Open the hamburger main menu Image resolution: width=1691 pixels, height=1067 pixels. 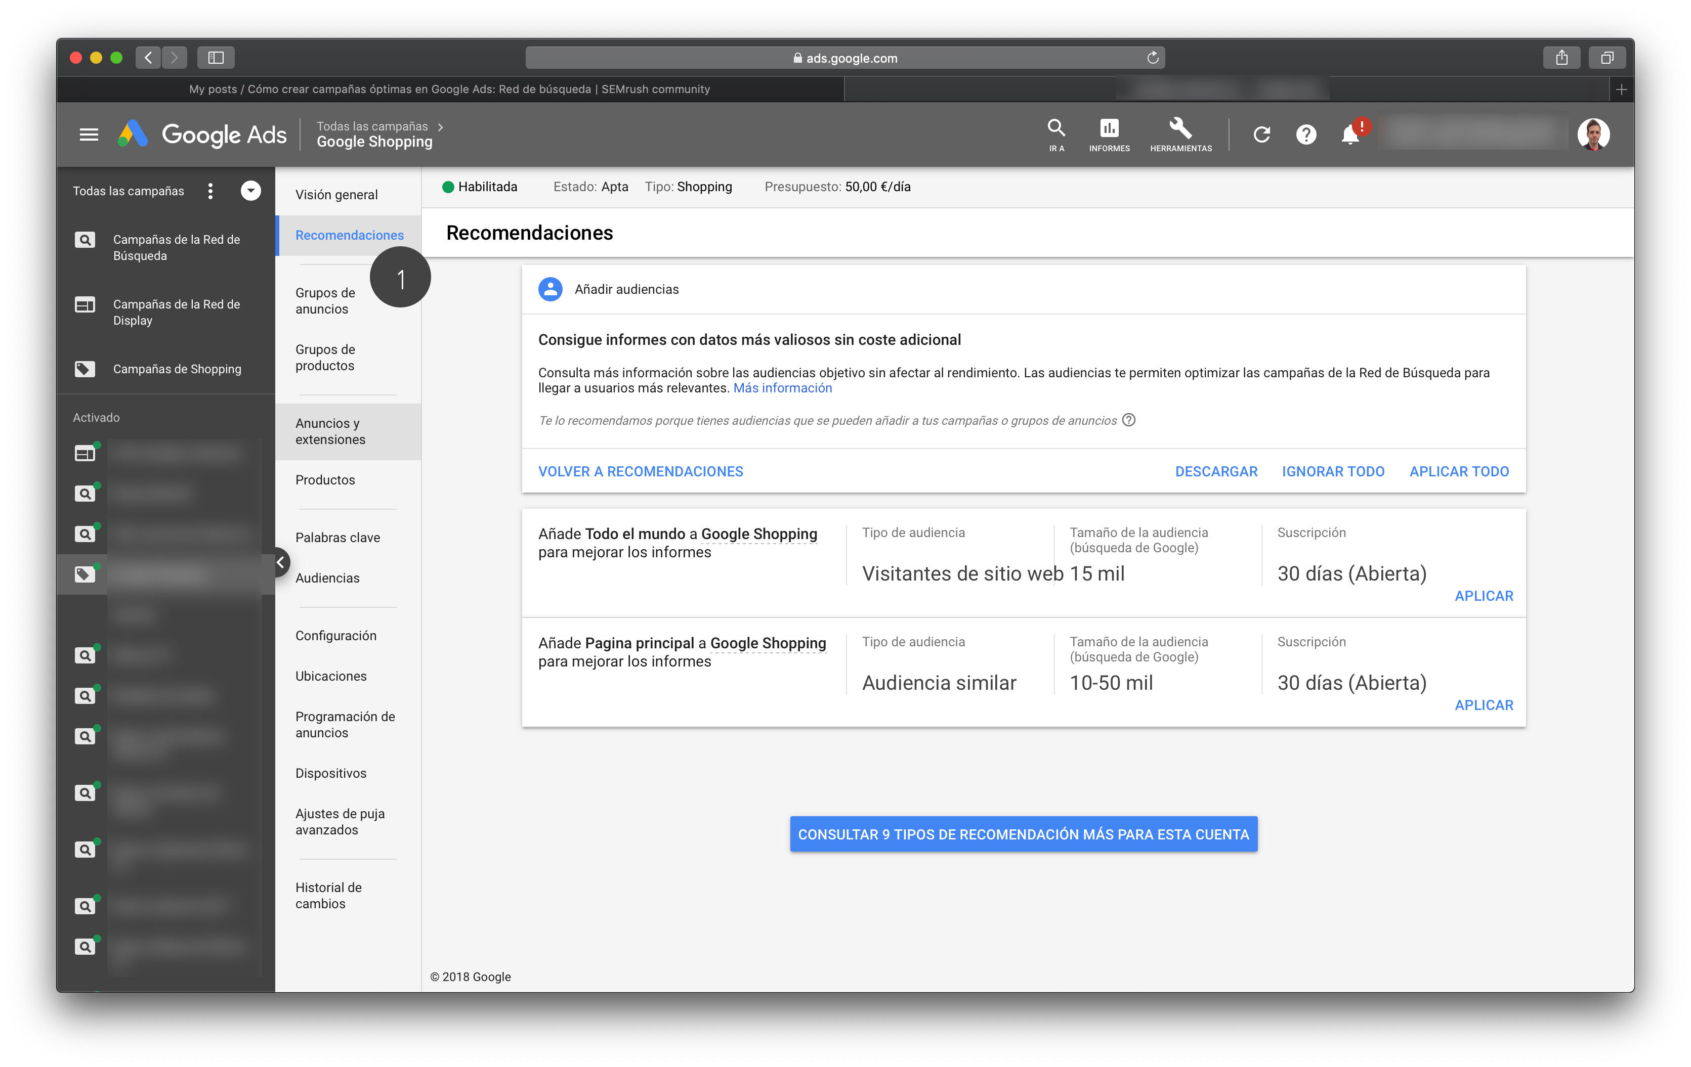pos(89,134)
